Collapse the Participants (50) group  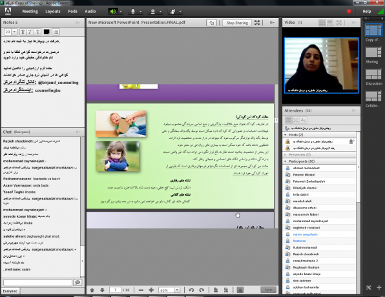pos(286,161)
